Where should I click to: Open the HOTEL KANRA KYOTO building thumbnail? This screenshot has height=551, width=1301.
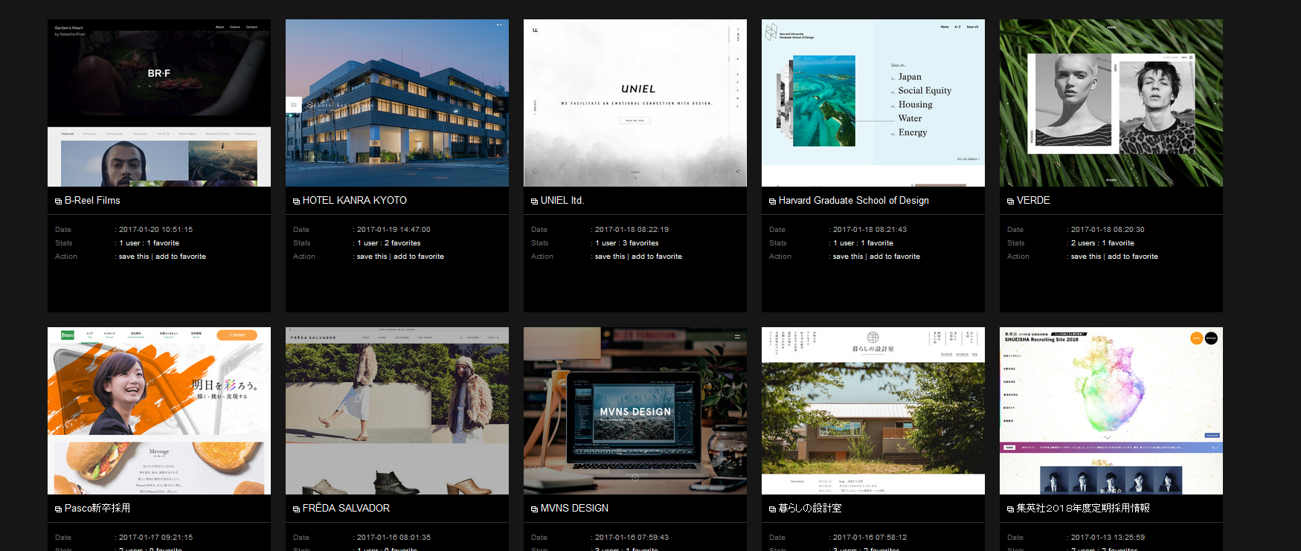[397, 103]
